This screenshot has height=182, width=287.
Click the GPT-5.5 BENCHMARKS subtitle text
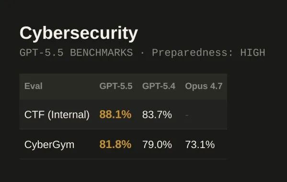coord(76,53)
